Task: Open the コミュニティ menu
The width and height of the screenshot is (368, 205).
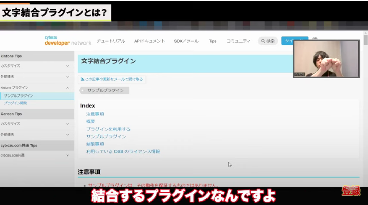Action: click(238, 41)
